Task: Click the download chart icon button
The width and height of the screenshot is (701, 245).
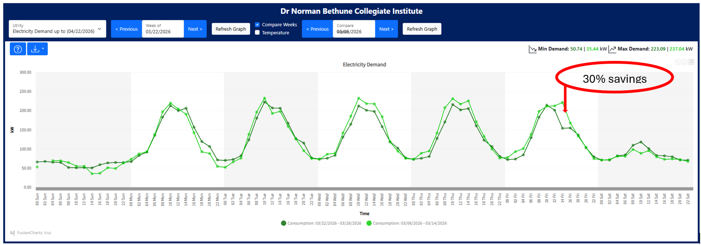Action: click(x=35, y=49)
